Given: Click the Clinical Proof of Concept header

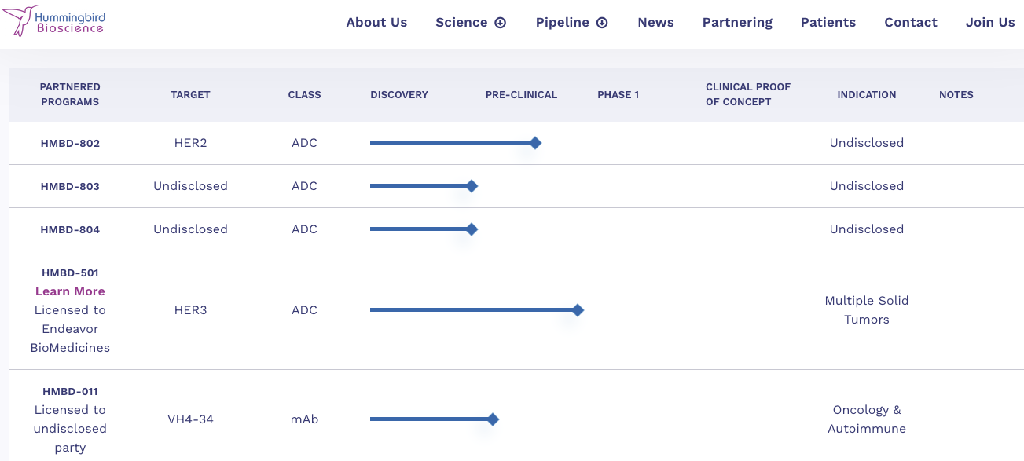Looking at the screenshot, I should [x=748, y=94].
